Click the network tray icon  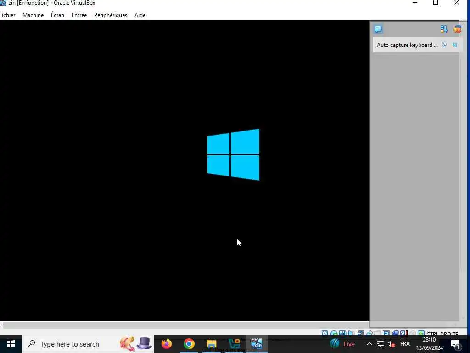click(380, 344)
